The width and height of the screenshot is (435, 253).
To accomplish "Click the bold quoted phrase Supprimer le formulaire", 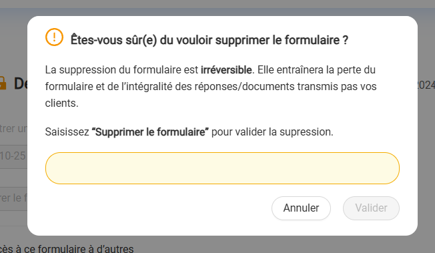I will (150, 132).
